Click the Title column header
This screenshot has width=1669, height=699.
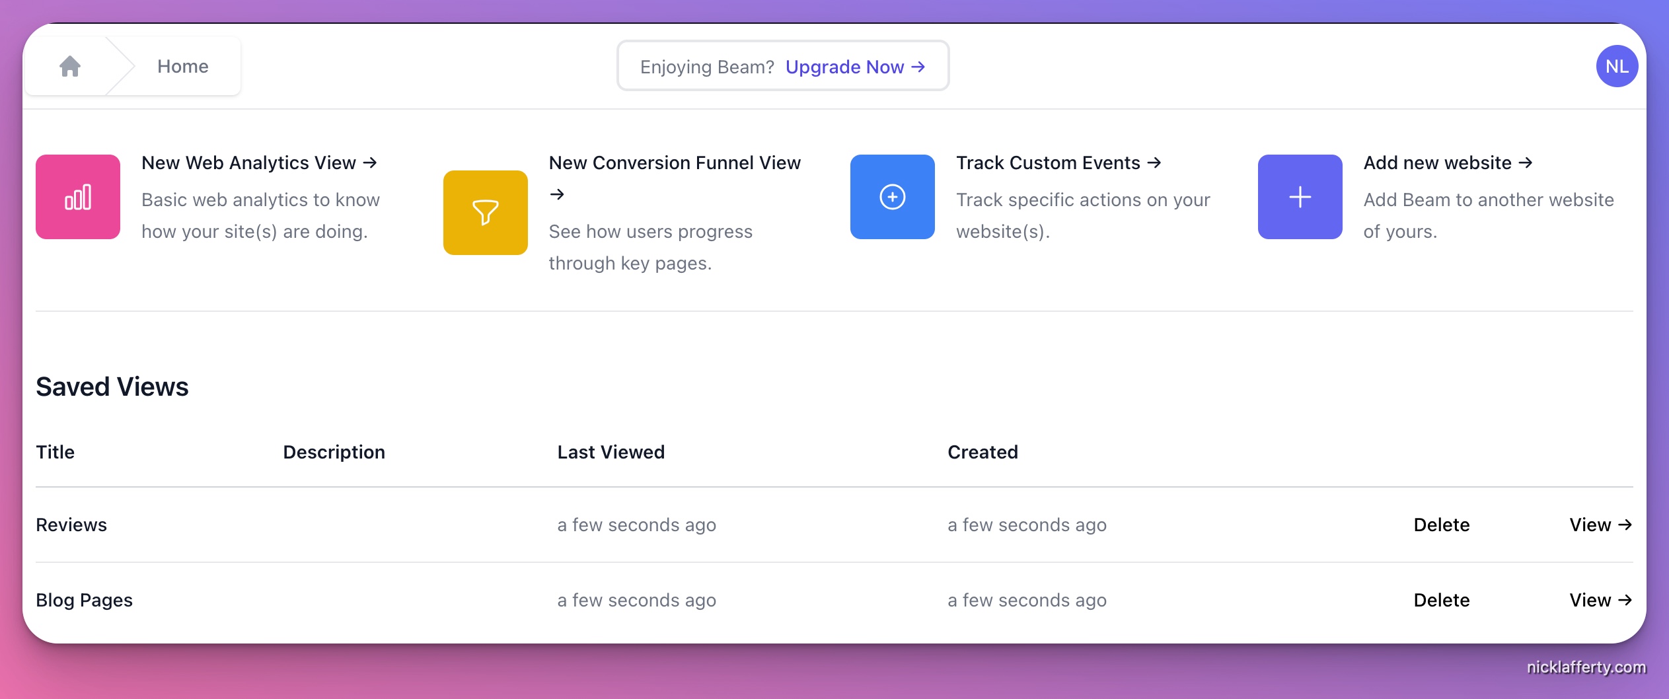click(54, 452)
